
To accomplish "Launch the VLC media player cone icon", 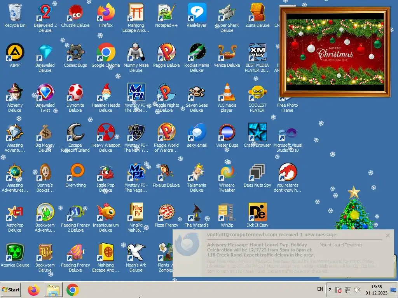I will (x=227, y=92).
